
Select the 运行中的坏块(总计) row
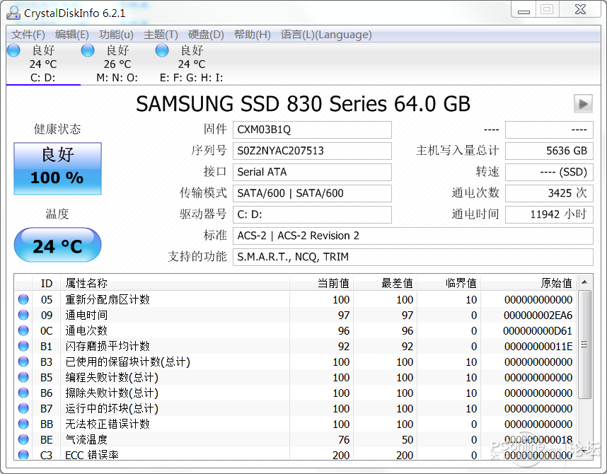click(296, 408)
